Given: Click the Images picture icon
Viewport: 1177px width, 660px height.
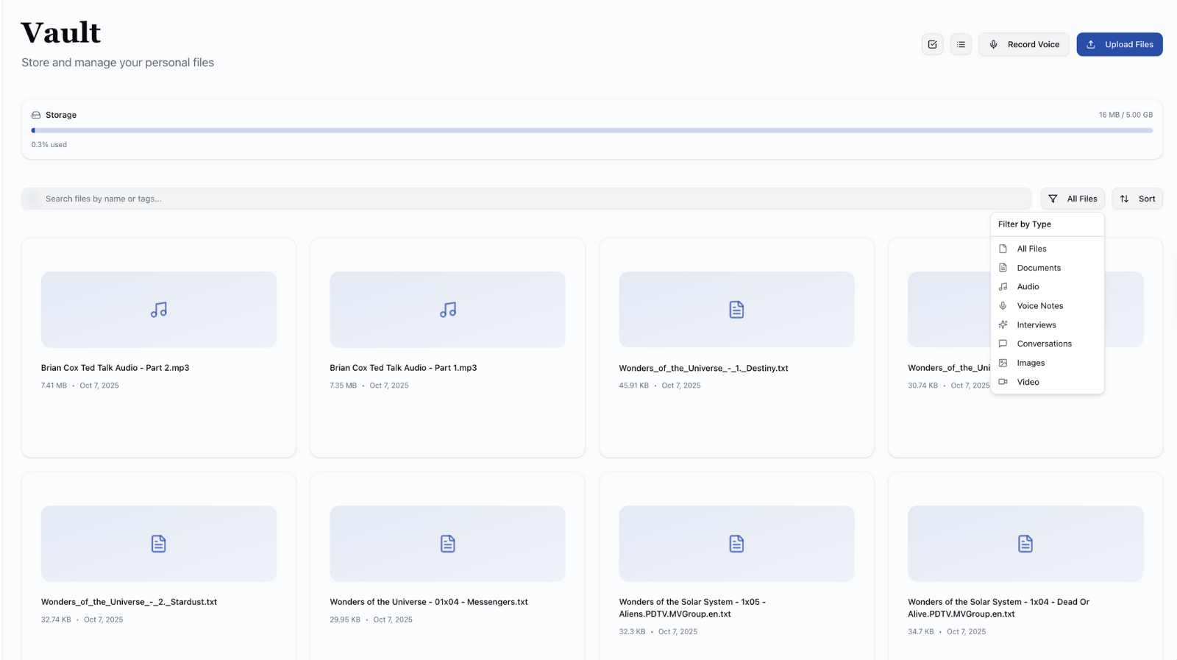Looking at the screenshot, I should pos(1003,363).
